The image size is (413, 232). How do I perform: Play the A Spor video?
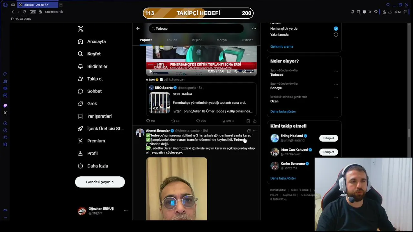[x=150, y=72]
